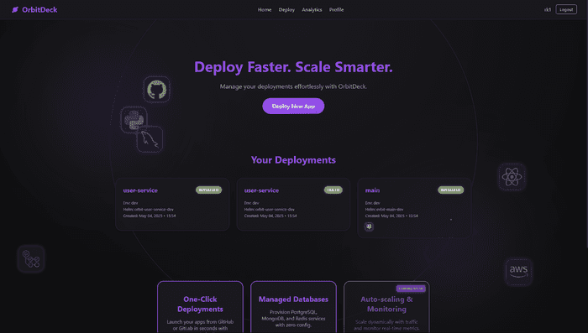Open the second user-service deployment title
This screenshot has width=588, height=333.
[261, 190]
